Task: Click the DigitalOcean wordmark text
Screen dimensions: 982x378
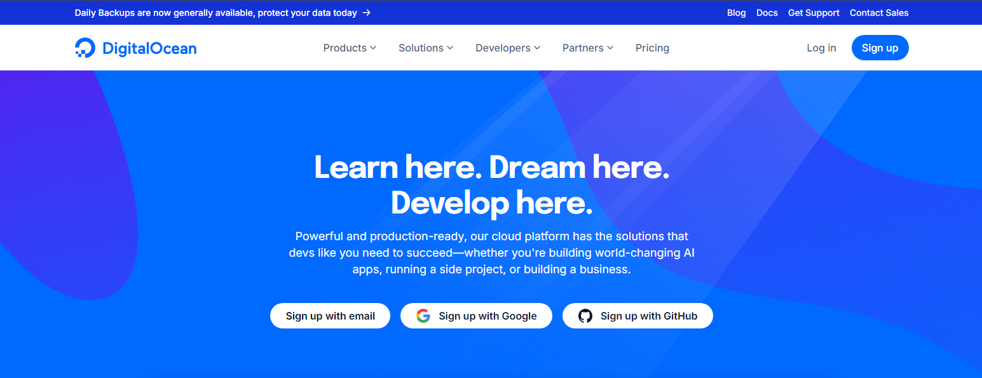Action: coord(149,48)
